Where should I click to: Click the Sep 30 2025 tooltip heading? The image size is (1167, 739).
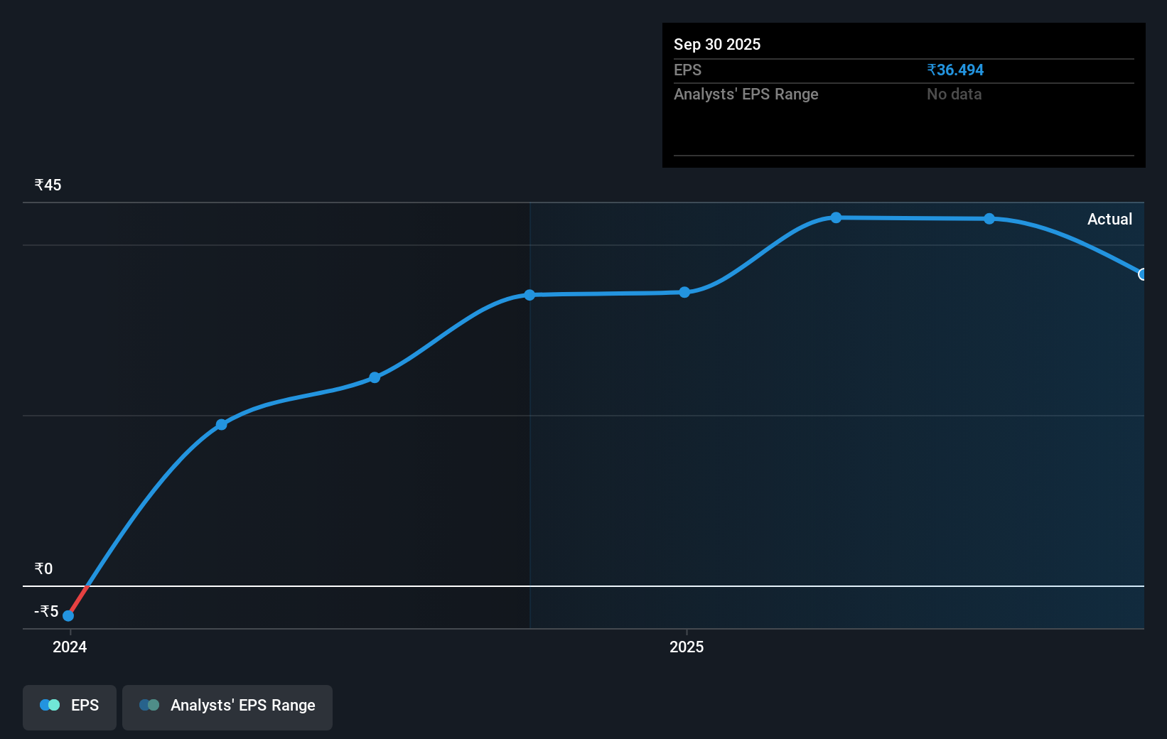click(717, 44)
